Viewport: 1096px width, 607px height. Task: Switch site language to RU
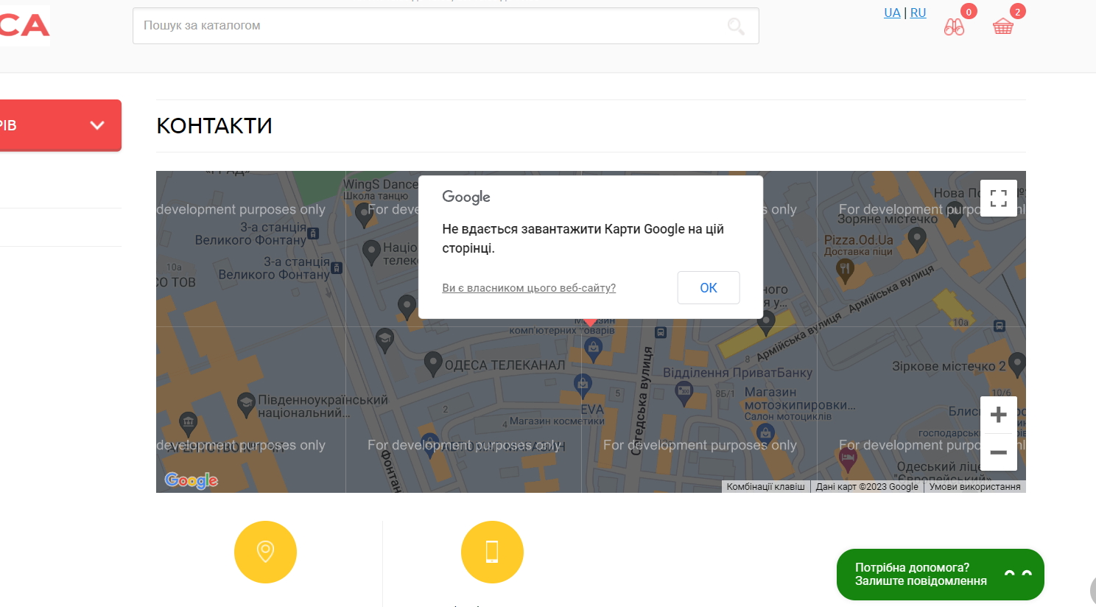click(x=918, y=13)
